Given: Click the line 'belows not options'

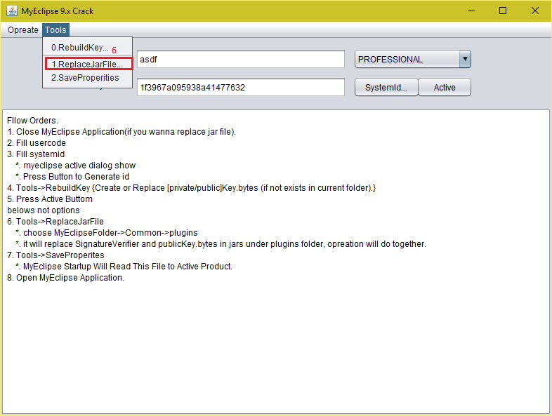Looking at the screenshot, I should point(44,210).
